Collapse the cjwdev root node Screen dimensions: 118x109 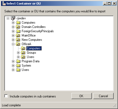(x=8, y=18)
